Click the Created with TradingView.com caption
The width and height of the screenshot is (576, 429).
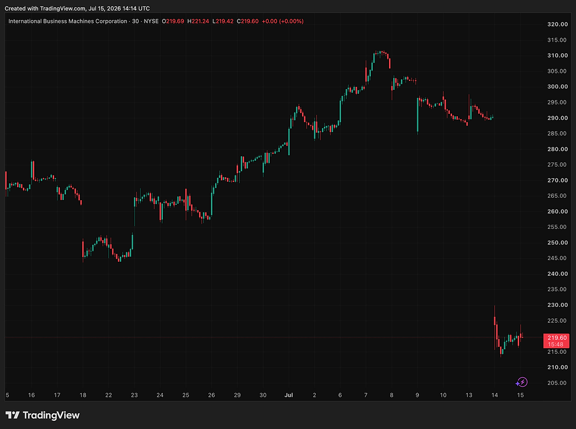tap(77, 8)
